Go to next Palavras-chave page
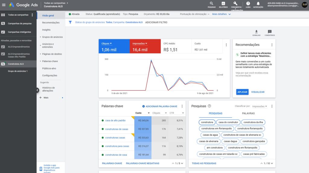The image size is (309, 173). click(x=182, y=163)
